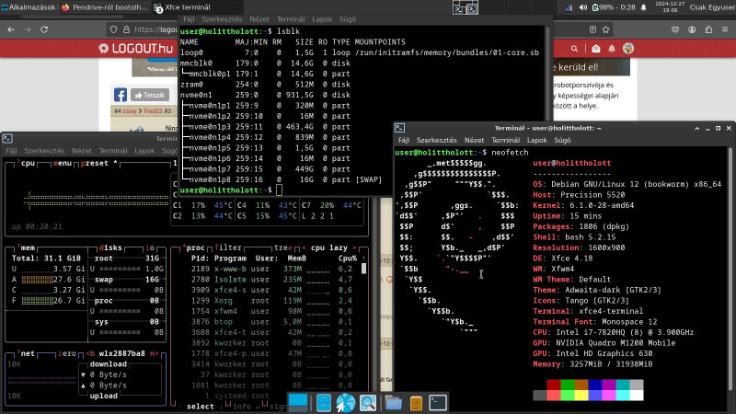Image resolution: width=736 pixels, height=414 pixels.
Task: Open Firefox account icon
Action: point(692,29)
